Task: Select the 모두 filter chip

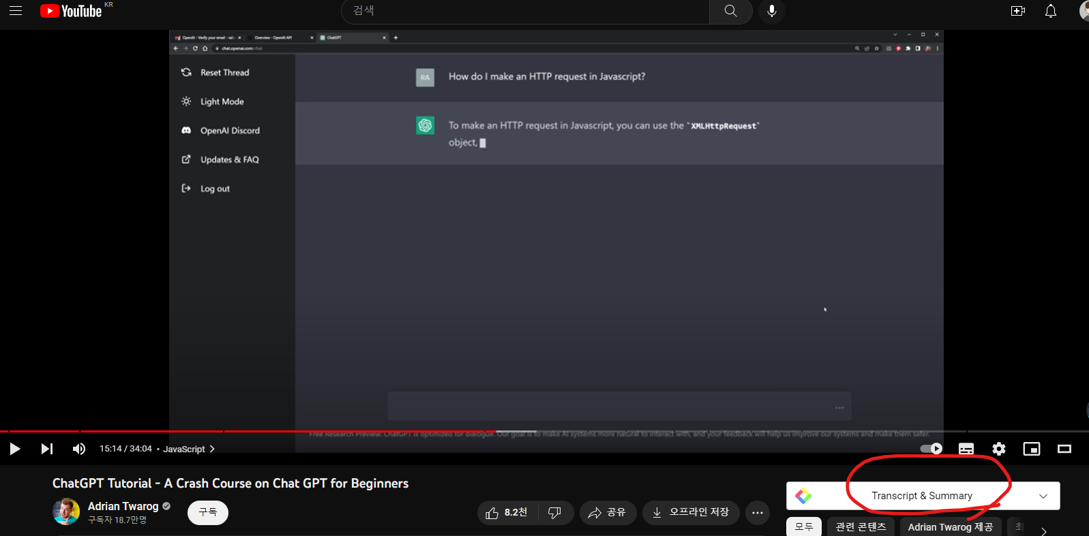Action: pos(804,527)
